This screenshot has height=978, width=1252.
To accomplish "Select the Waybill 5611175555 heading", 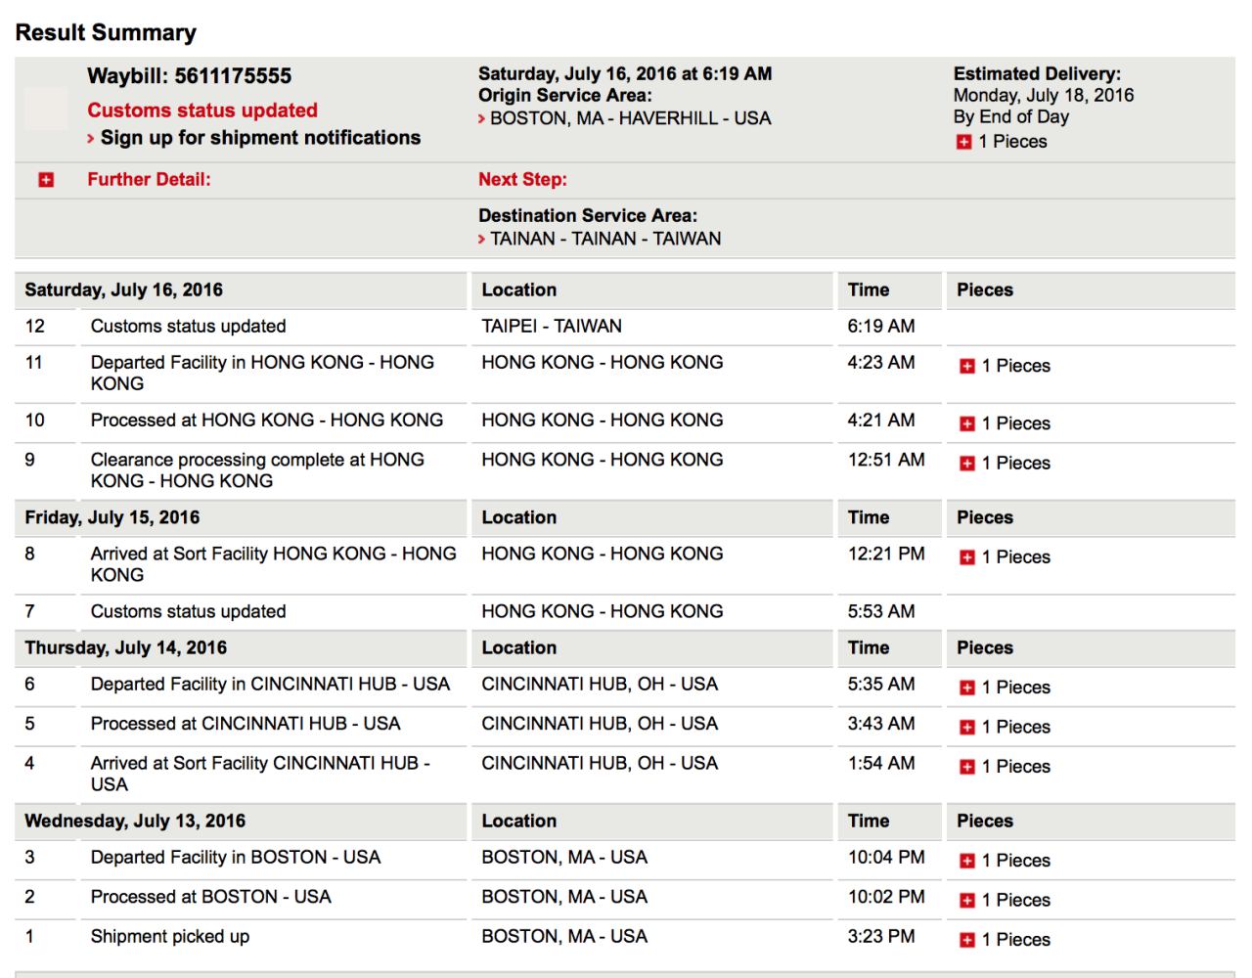I will pyautogui.click(x=189, y=76).
